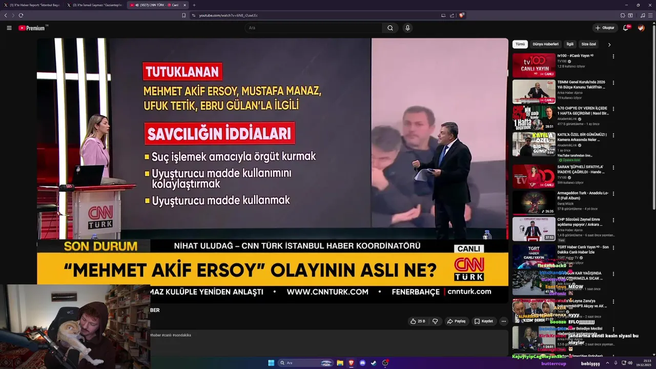Viewport: 656px width, 369px height.
Task: Open File Explorer from taskbar
Action: click(x=340, y=363)
